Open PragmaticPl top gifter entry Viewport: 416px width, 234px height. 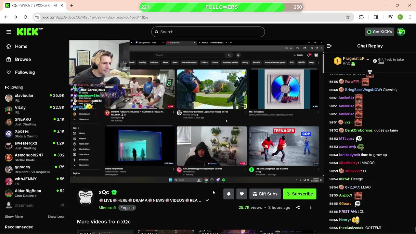pos(352,61)
